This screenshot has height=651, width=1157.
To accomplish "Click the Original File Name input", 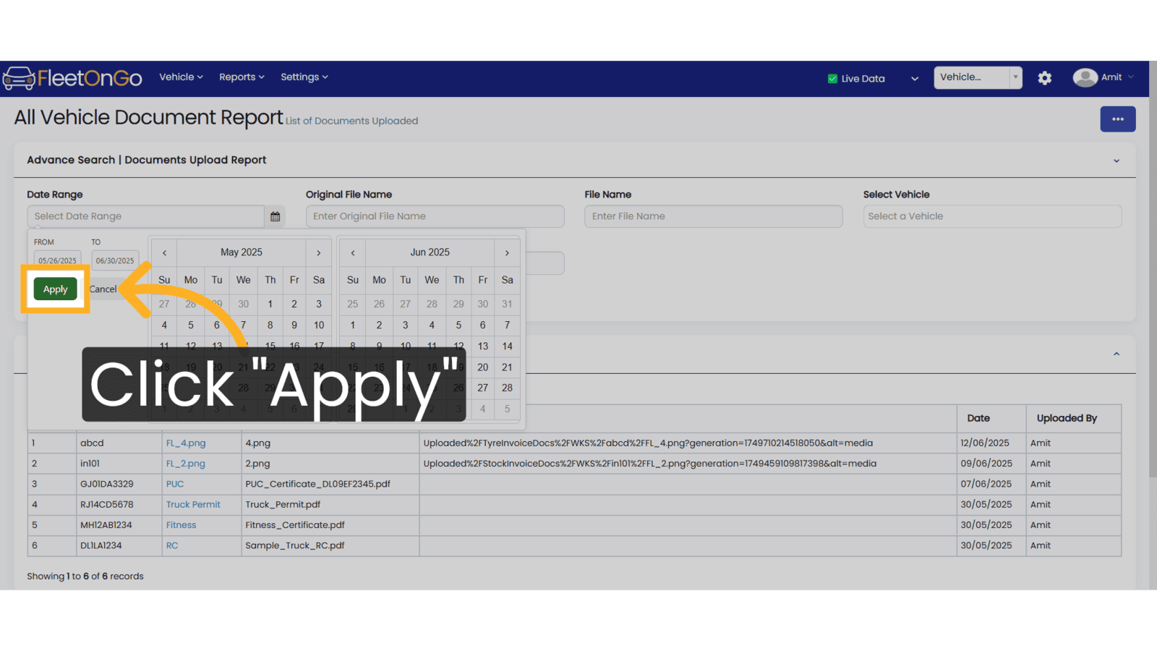I will tap(435, 216).
